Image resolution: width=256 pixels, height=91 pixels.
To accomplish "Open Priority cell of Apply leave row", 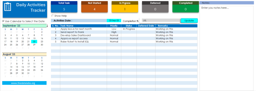I will (x=114, y=29).
